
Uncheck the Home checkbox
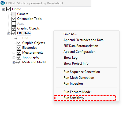tap(9, 9)
